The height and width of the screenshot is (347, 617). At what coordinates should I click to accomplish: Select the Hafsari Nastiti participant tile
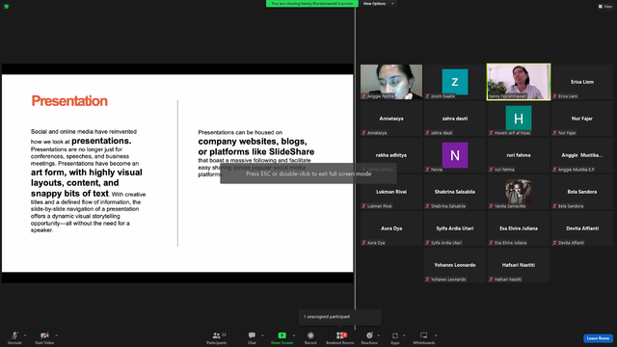(519, 265)
